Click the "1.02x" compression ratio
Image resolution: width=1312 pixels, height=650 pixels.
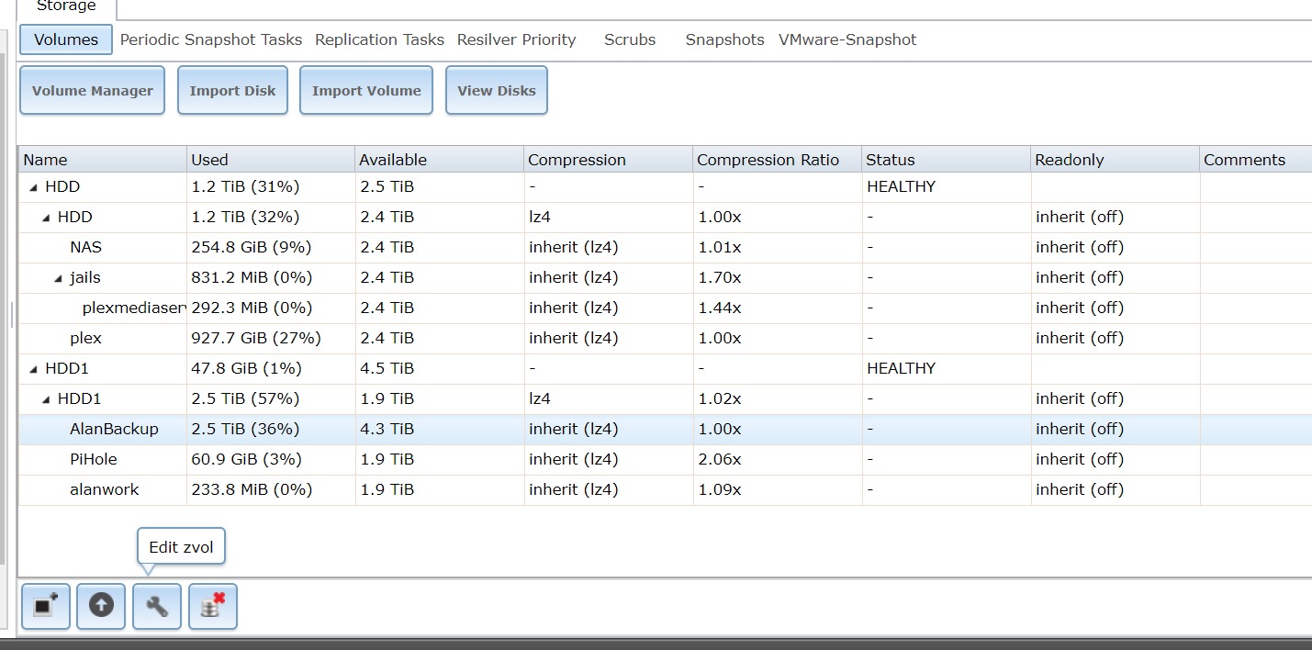coord(719,398)
